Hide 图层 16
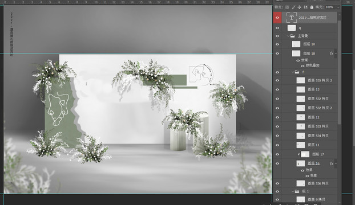355x205 pixels. click(x=277, y=163)
